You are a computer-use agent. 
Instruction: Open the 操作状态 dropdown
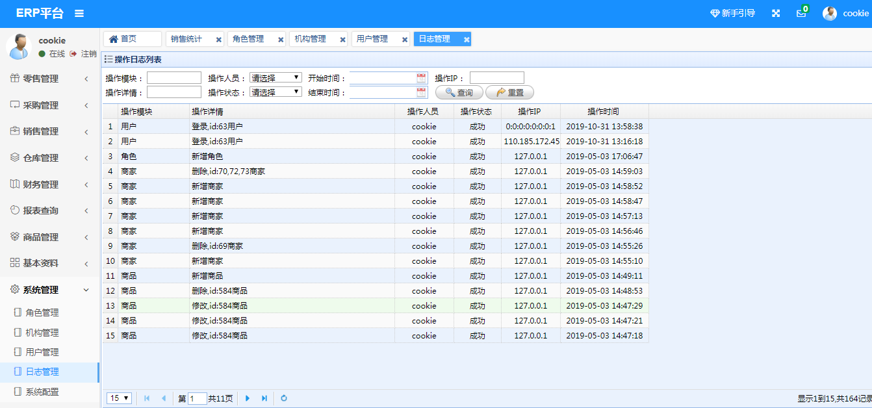coord(276,92)
